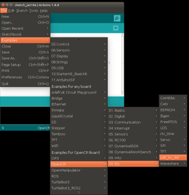Open the Ethernet examples submenu
This screenshot has width=189, height=195.
click(x=79, y=105)
